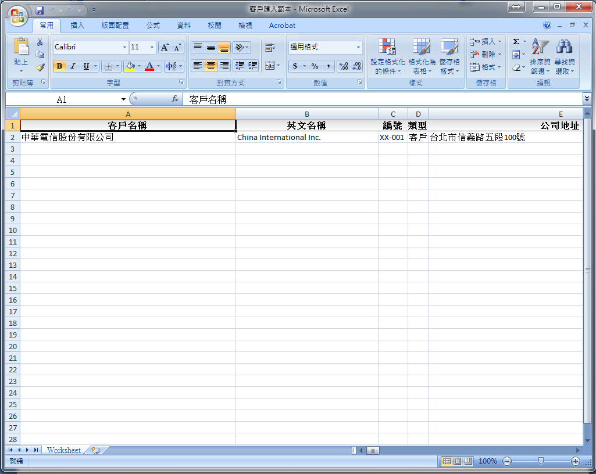
Task: Click the Find and Select binoculars
Action: pos(564,56)
